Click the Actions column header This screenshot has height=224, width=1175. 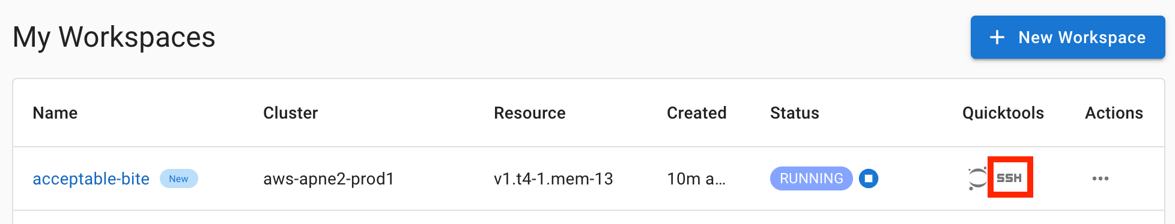coord(1114,113)
